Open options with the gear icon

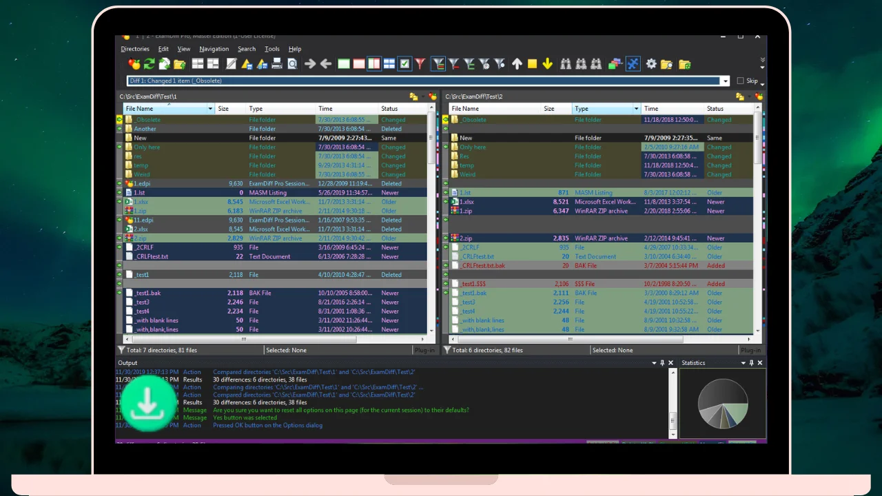(651, 64)
